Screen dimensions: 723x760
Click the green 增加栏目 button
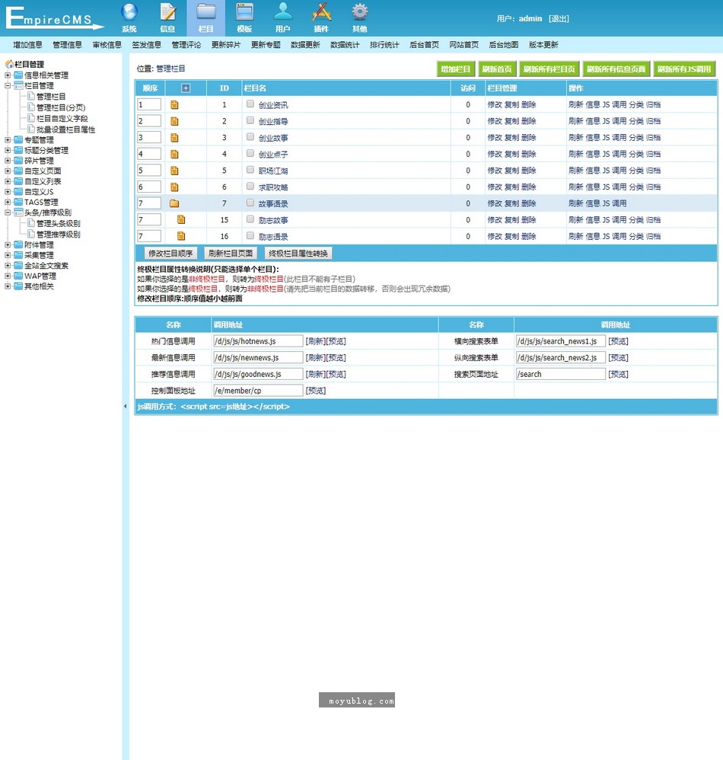(x=455, y=69)
